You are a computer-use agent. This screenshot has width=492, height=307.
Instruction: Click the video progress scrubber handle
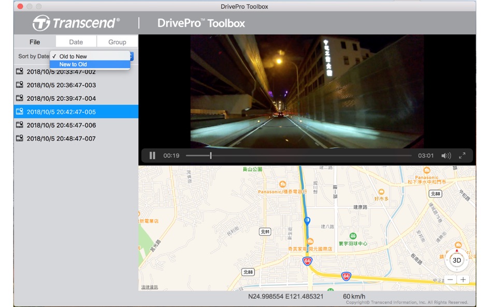(x=211, y=156)
